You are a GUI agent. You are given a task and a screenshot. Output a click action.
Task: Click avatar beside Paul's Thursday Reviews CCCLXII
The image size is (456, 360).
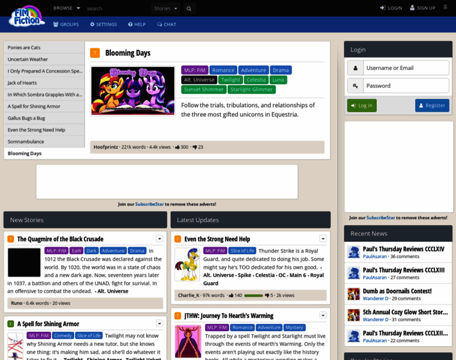coord(353,336)
